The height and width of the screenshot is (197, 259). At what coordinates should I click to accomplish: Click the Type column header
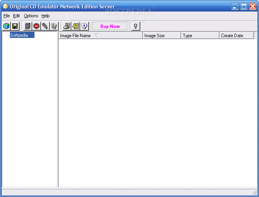[x=200, y=36]
